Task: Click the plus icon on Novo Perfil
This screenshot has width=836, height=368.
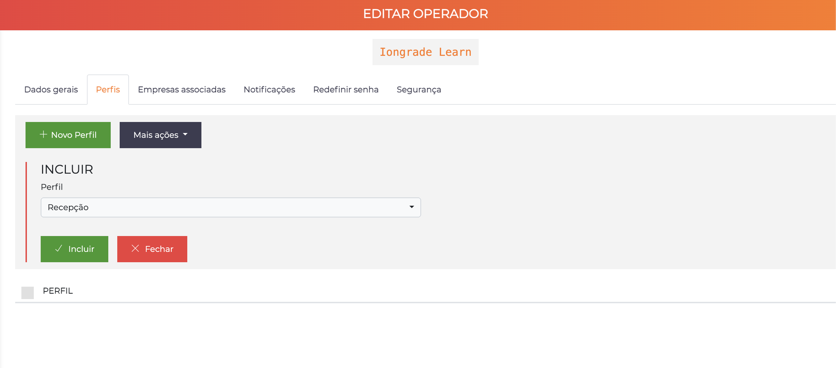Action: pyautogui.click(x=43, y=135)
